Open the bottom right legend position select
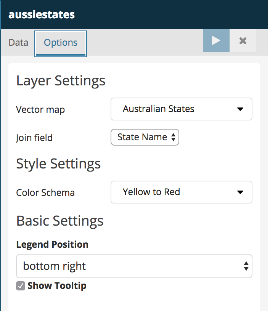 [133, 266]
